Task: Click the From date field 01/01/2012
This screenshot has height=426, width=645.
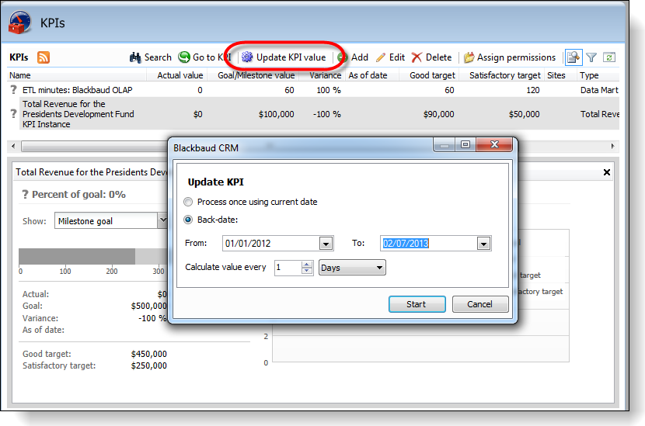Action: [x=271, y=243]
